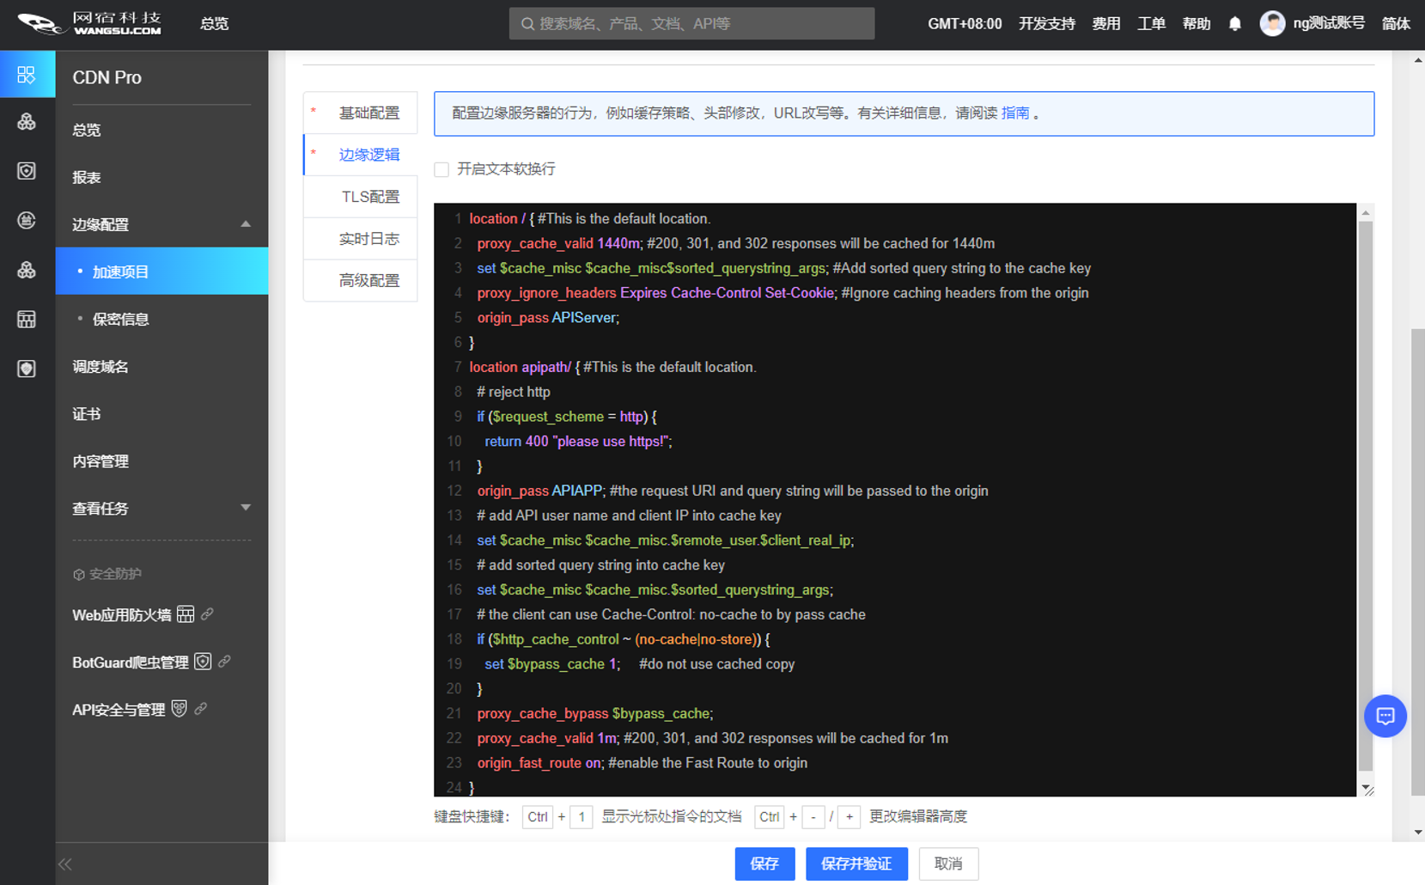Click the editor resize handle corner
This screenshot has width=1425, height=885.
point(1367,790)
